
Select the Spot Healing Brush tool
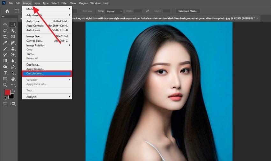click(13, 43)
